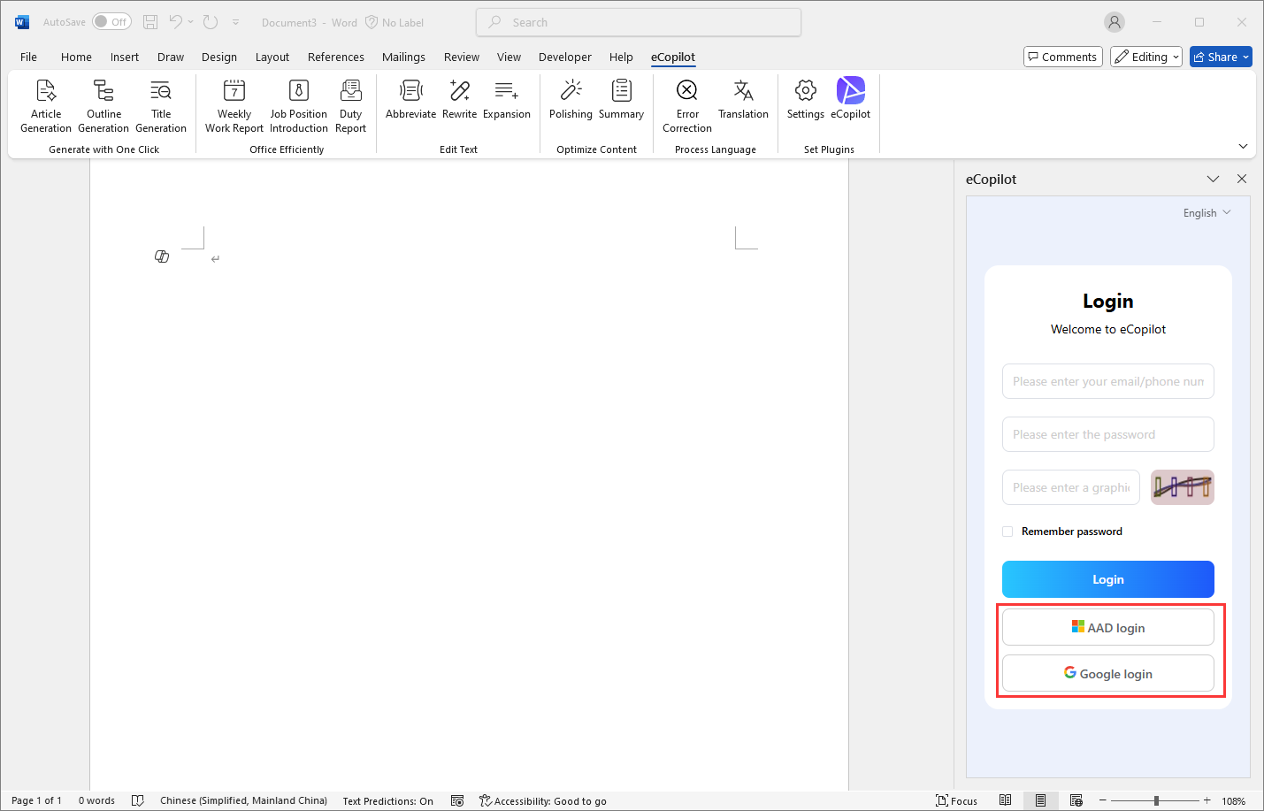Switch to the Insert tab
The image size is (1264, 811).
pyautogui.click(x=125, y=57)
